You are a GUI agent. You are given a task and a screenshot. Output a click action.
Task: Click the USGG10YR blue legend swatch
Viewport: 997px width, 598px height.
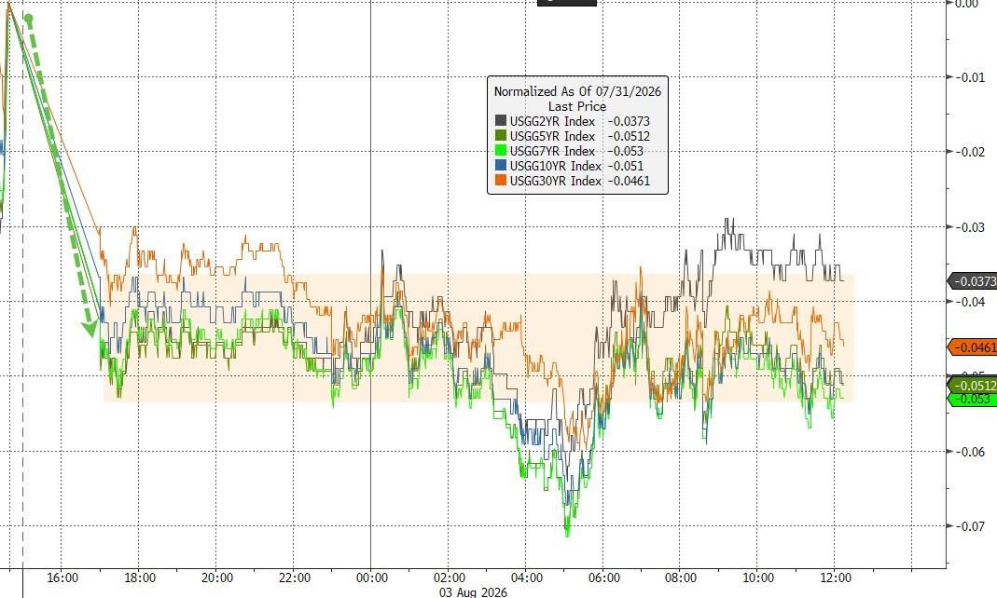[x=501, y=166]
